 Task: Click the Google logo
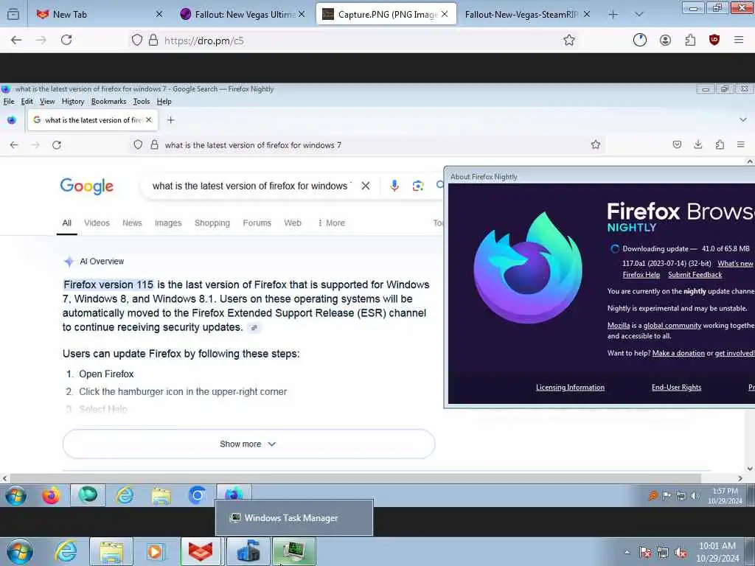[x=87, y=186]
